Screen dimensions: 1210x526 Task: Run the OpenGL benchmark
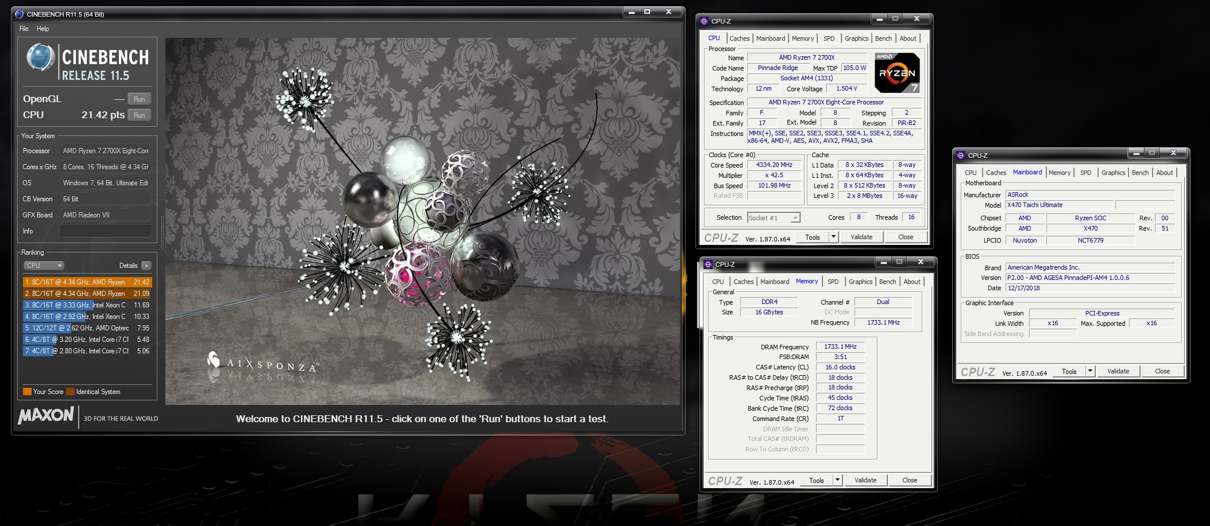139,99
